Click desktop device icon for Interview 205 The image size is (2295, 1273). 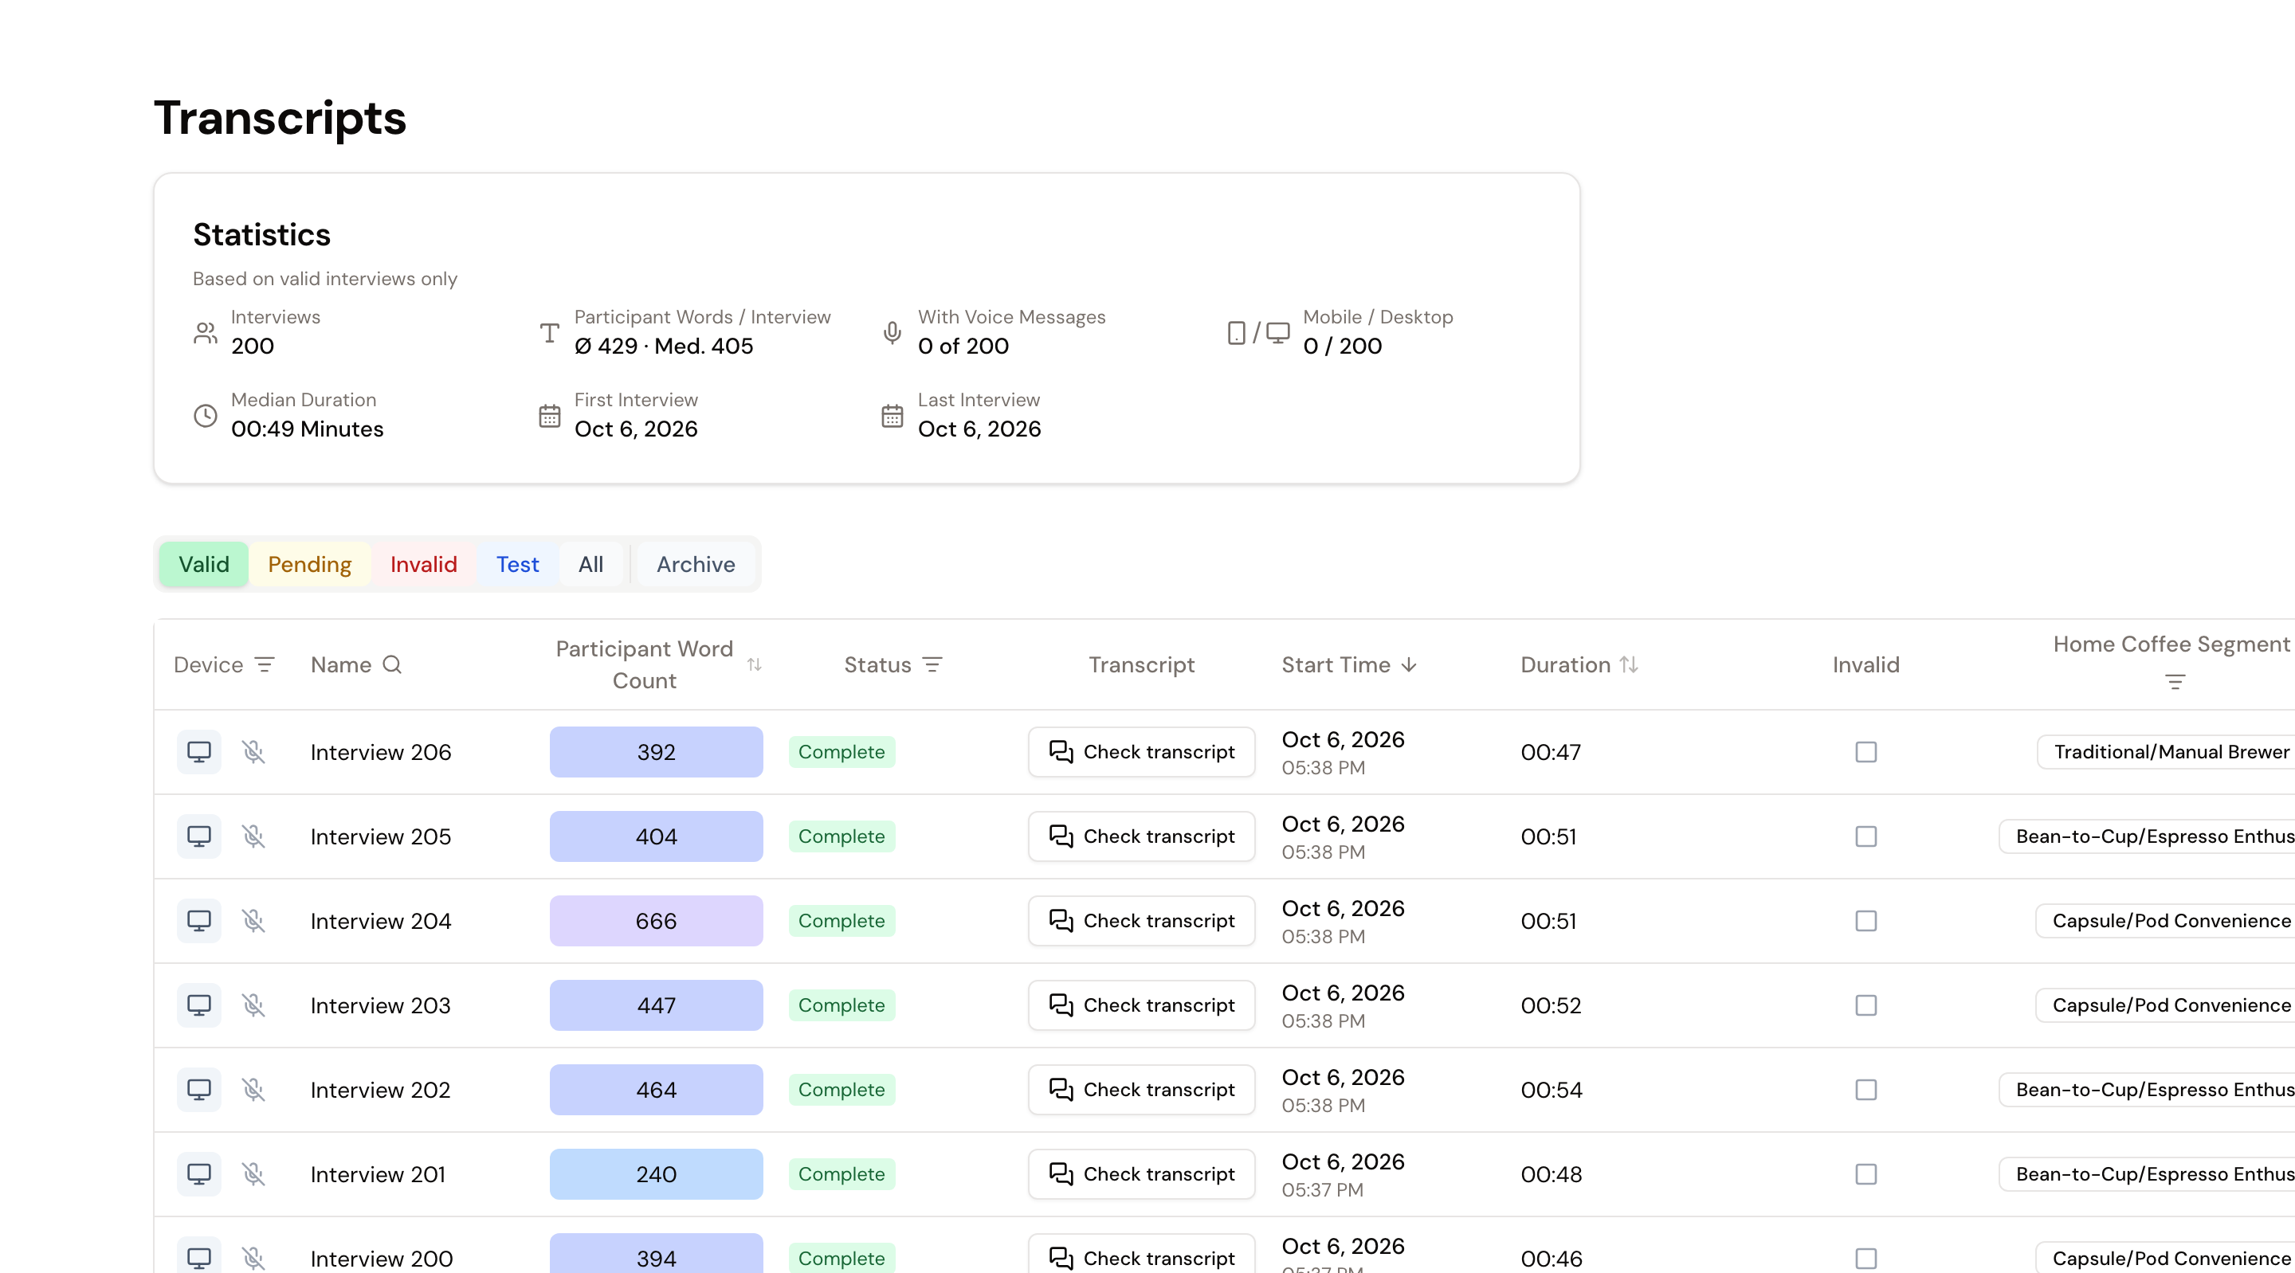[198, 836]
